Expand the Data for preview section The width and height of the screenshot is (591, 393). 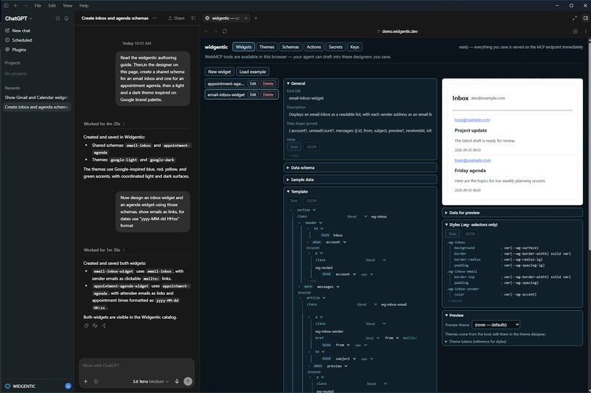click(x=513, y=212)
